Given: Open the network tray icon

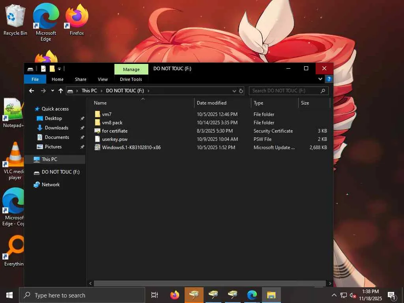Looking at the screenshot, I should point(344,295).
